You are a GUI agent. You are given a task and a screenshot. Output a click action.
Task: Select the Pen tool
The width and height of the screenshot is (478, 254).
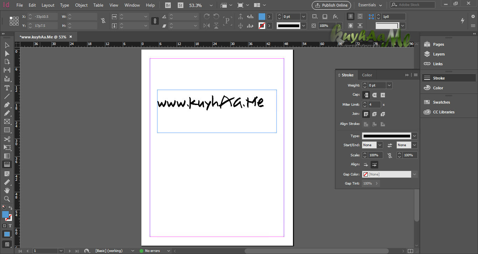pos(7,105)
